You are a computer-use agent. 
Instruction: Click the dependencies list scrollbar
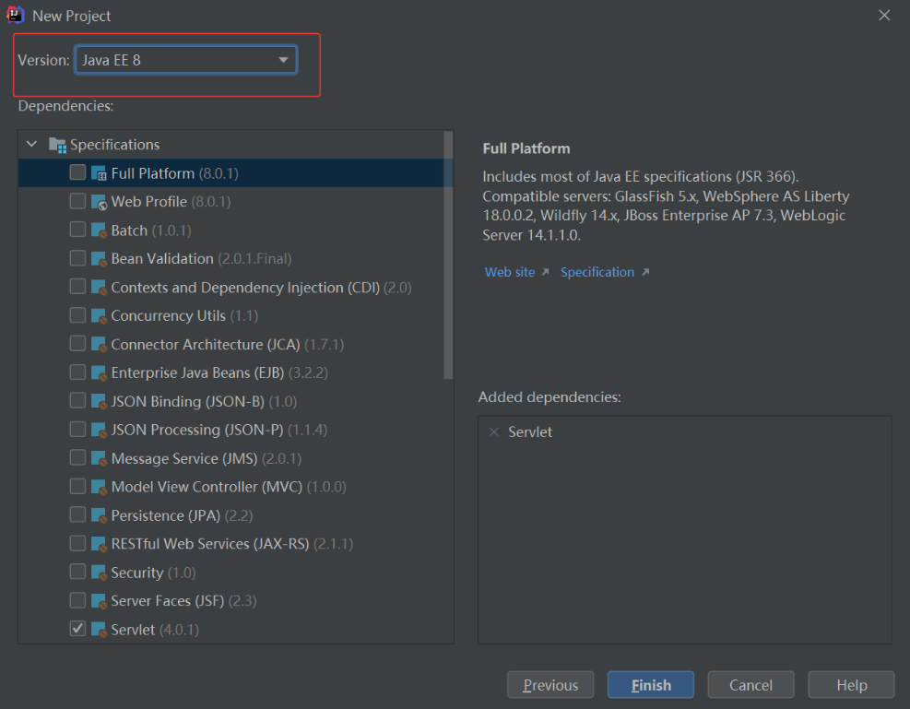[448, 255]
